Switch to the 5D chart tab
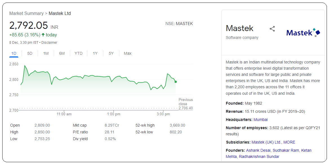This screenshot has width=328, height=163. (30, 53)
